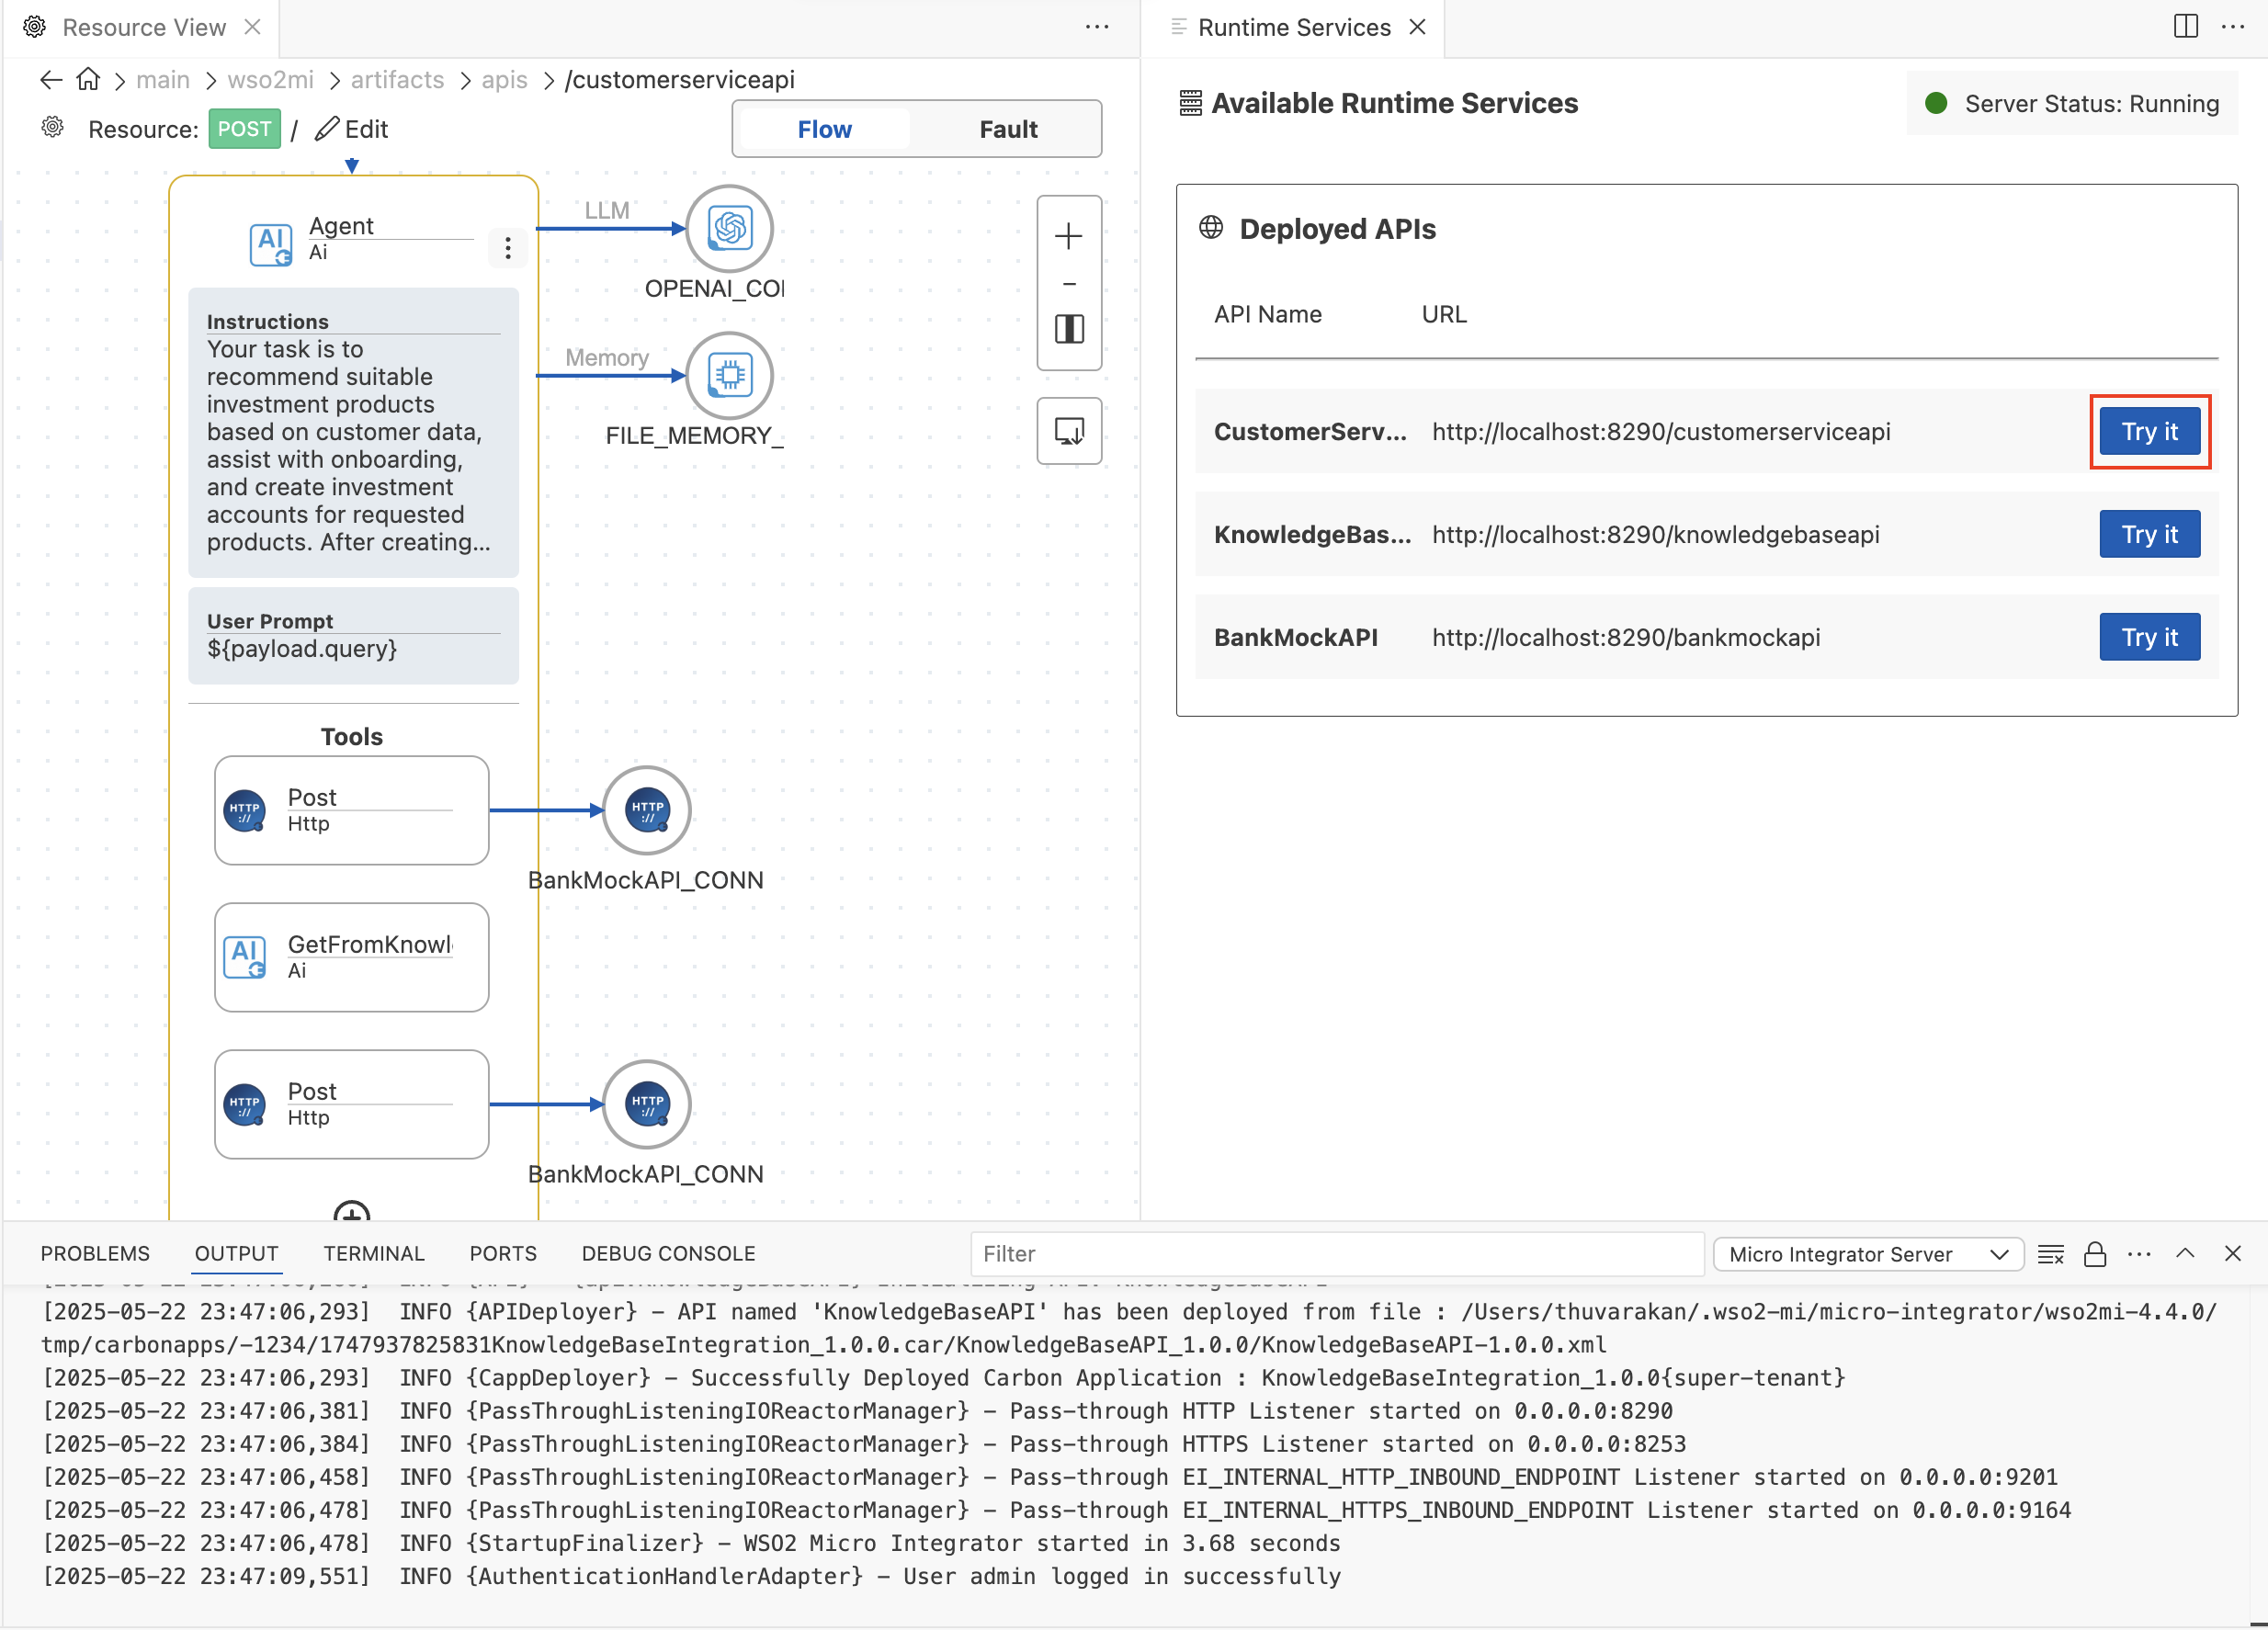Click the gear icon beside Resource label
The height and width of the screenshot is (1630, 2268).
52,127
